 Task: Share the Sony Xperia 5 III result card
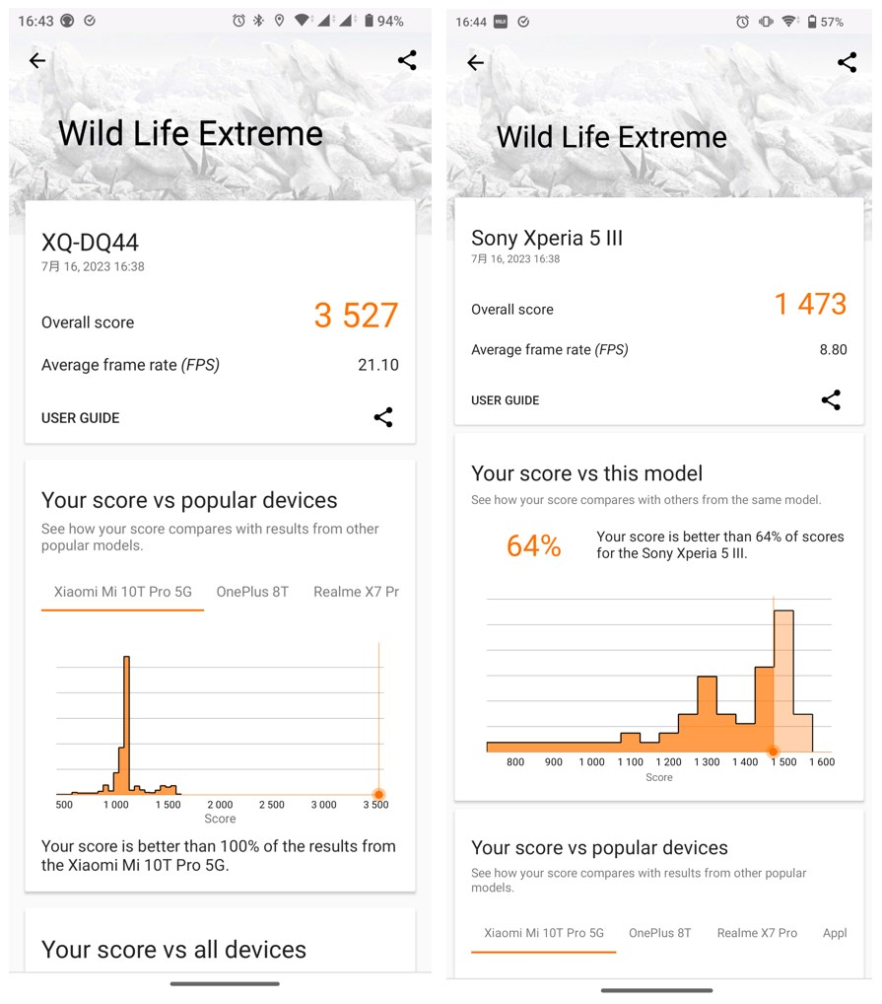point(831,400)
